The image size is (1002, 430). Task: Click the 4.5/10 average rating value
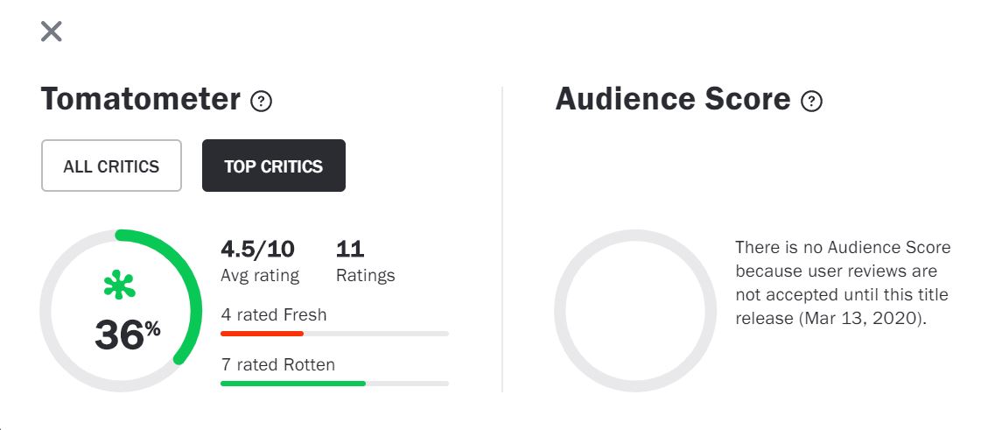(258, 249)
